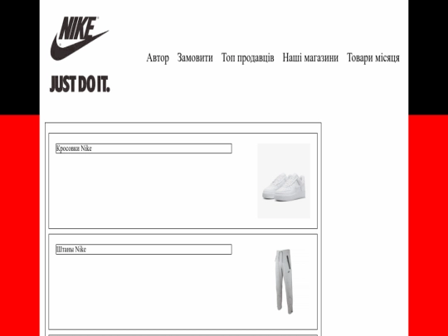Click the partially visible third product card
The image size is (448, 336).
coord(183,335)
